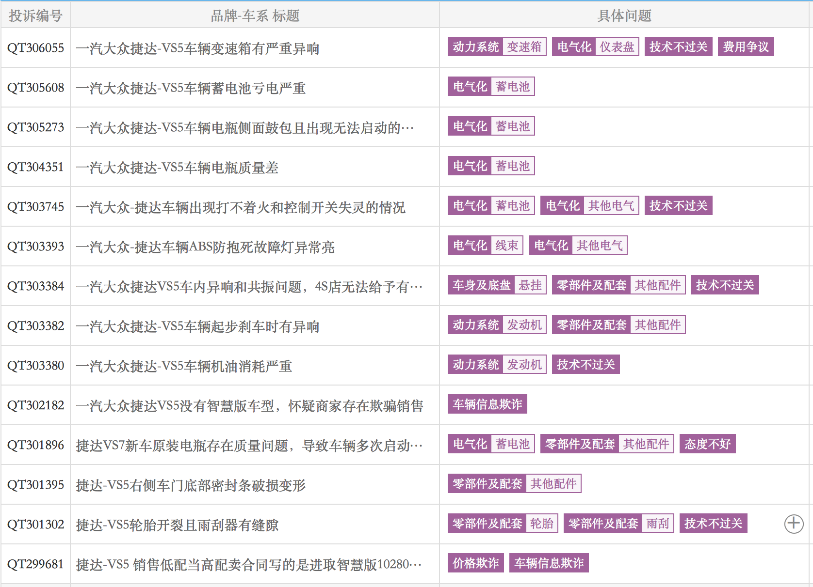Image resolution: width=813 pixels, height=587 pixels.
Task: Click 技术不过关 tag in row QT306055
Action: [x=679, y=47]
